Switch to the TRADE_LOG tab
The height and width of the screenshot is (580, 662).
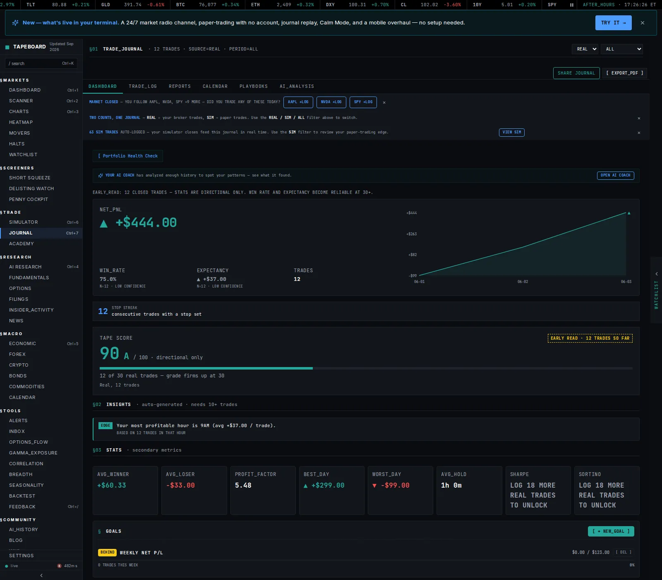143,86
